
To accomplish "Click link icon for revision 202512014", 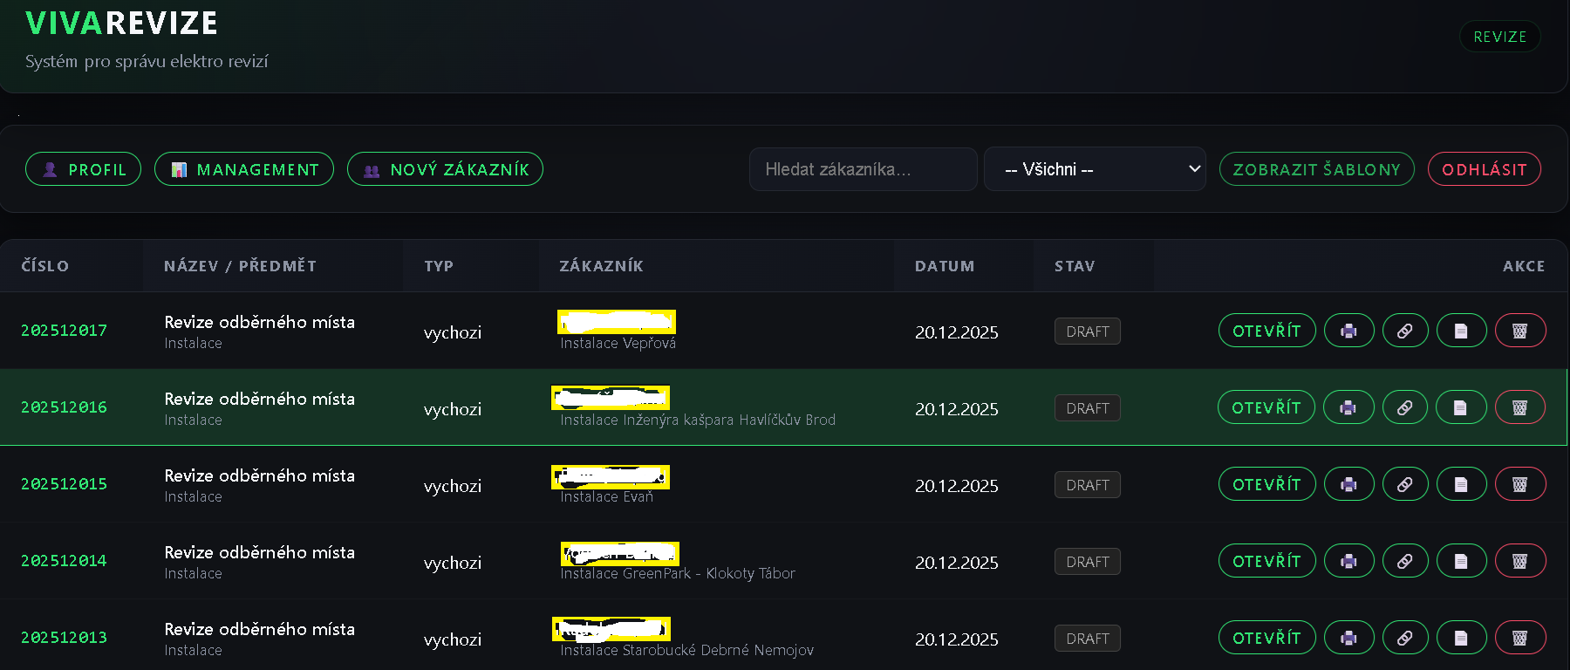I will tap(1404, 561).
